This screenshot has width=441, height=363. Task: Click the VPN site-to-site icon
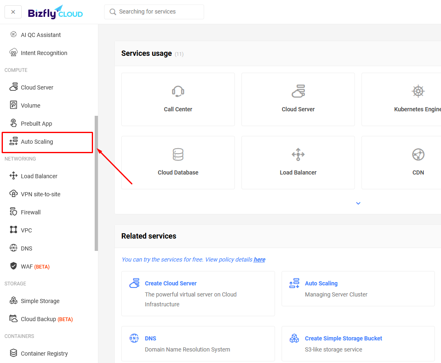14,194
